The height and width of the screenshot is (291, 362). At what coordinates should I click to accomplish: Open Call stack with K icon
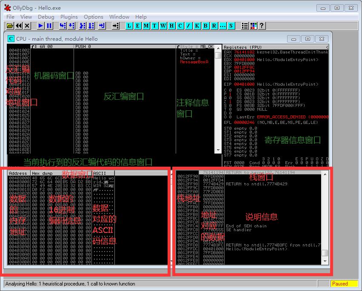click(x=197, y=25)
